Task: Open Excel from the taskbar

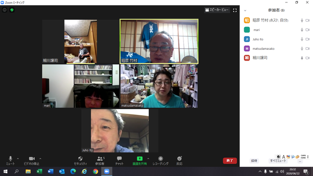Action: pos(39,172)
